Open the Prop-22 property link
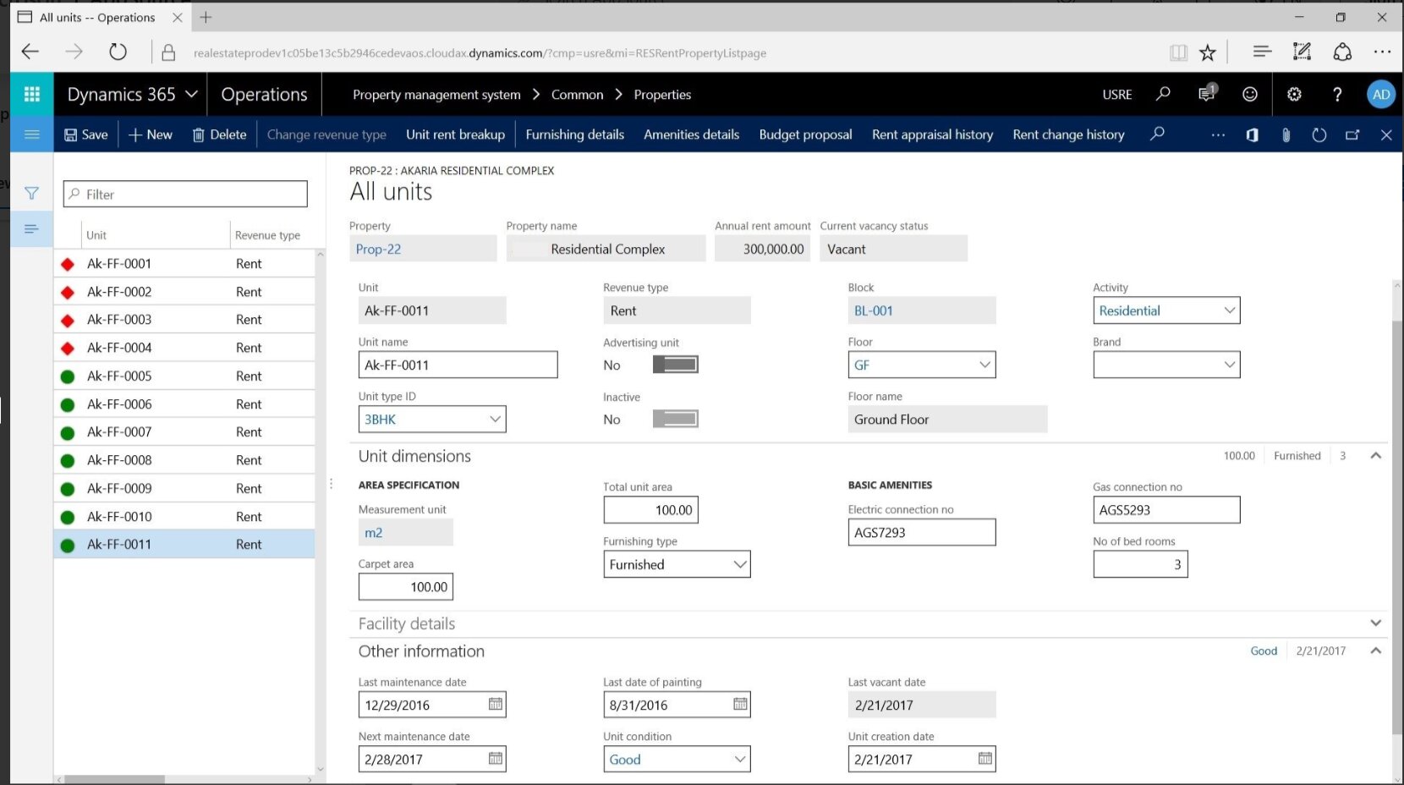 tap(378, 250)
